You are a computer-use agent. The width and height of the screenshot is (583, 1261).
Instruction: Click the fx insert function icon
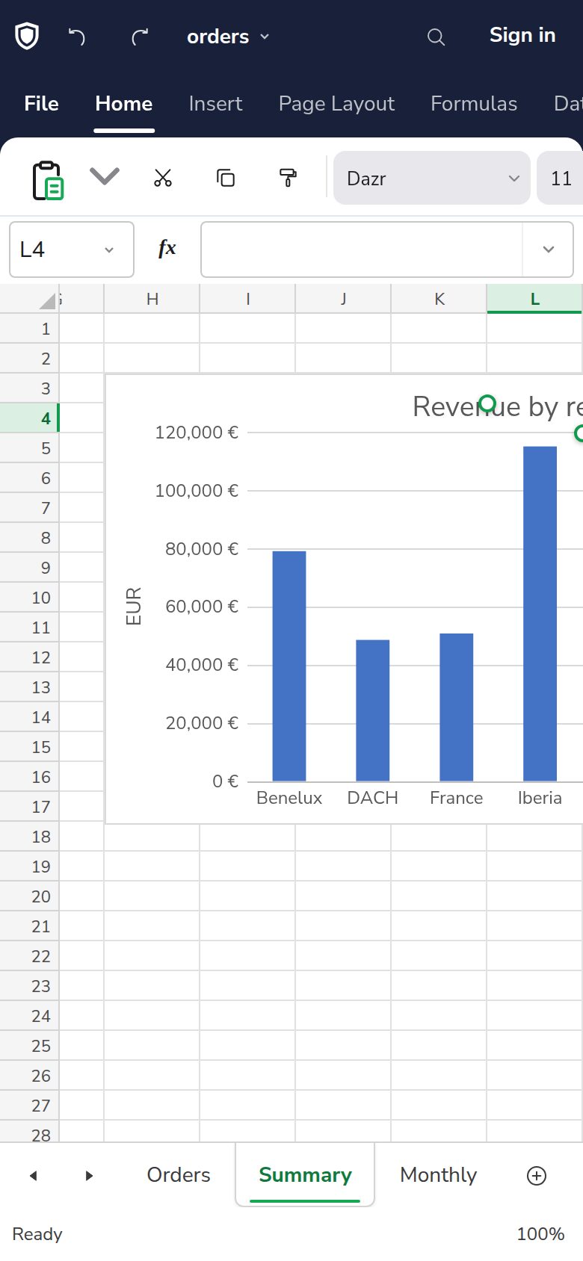pyautogui.click(x=167, y=249)
